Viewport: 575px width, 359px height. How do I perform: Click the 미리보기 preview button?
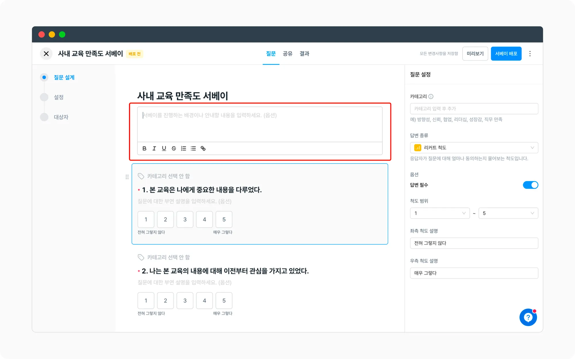(x=475, y=54)
